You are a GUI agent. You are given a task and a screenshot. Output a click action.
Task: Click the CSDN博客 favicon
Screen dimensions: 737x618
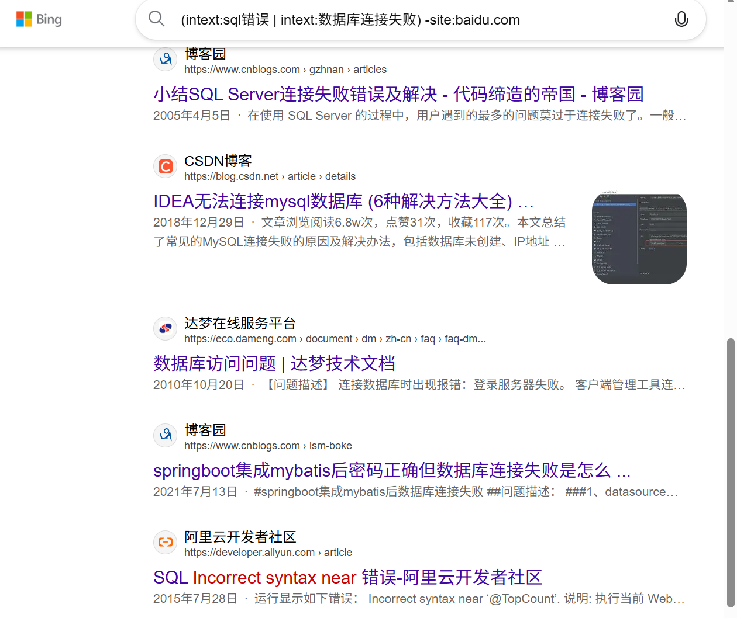click(166, 166)
